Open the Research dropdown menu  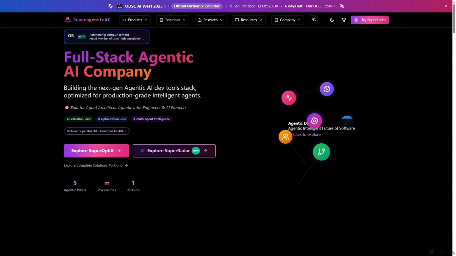pyautogui.click(x=210, y=20)
